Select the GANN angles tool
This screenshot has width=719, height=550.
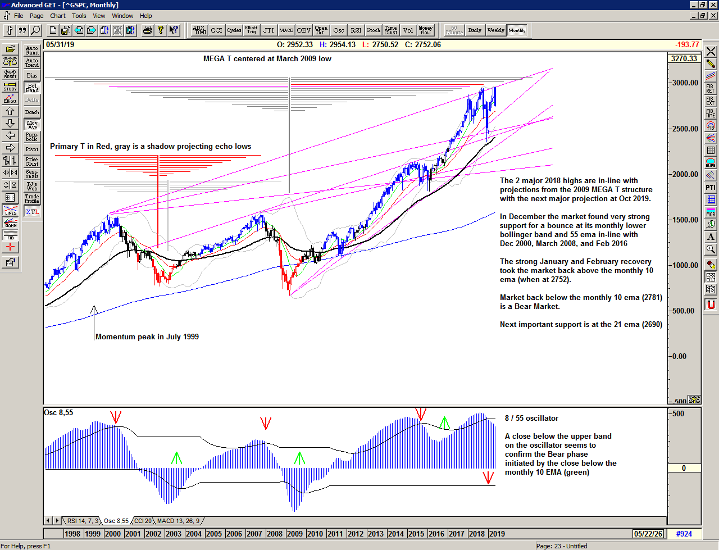tap(10, 222)
